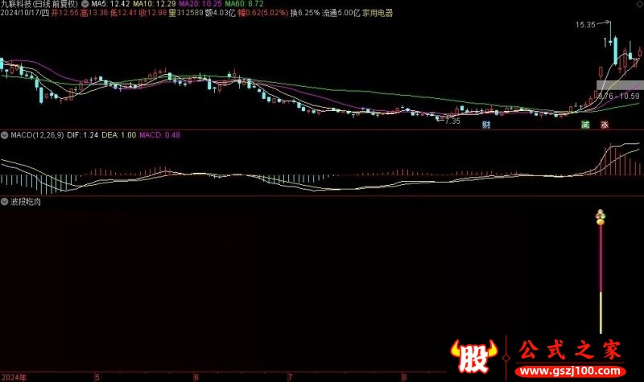
Task: Click the MA10: 12.29 value
Action: pos(155,4)
